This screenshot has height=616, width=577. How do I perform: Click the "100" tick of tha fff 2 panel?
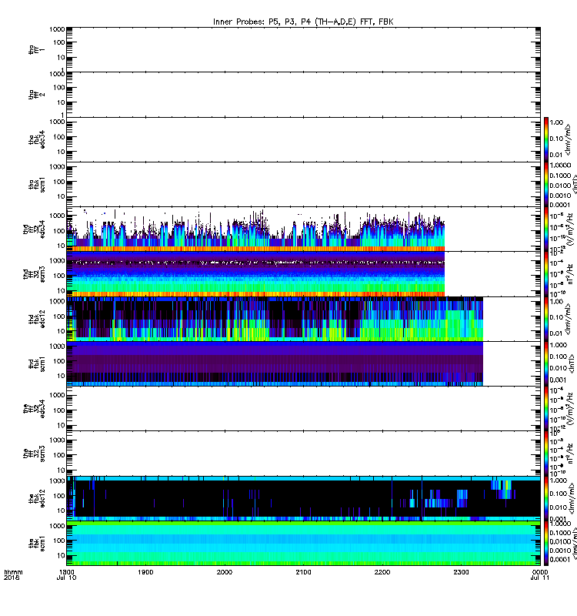click(59, 88)
